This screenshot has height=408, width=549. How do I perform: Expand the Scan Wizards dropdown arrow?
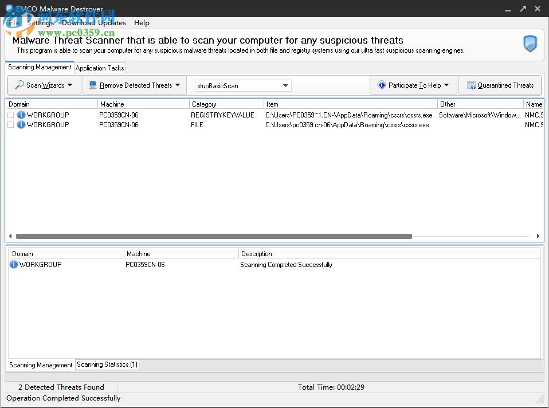click(x=70, y=85)
